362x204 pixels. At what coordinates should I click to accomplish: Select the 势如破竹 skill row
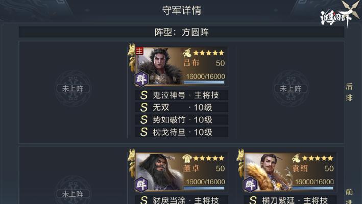181,120
